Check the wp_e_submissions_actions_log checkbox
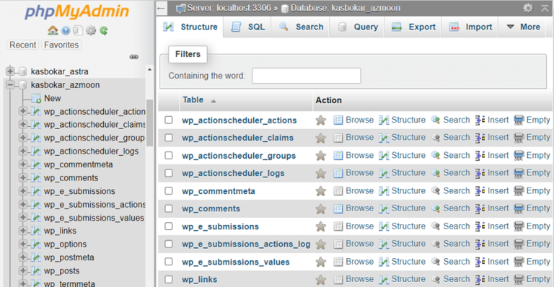 pos(169,244)
